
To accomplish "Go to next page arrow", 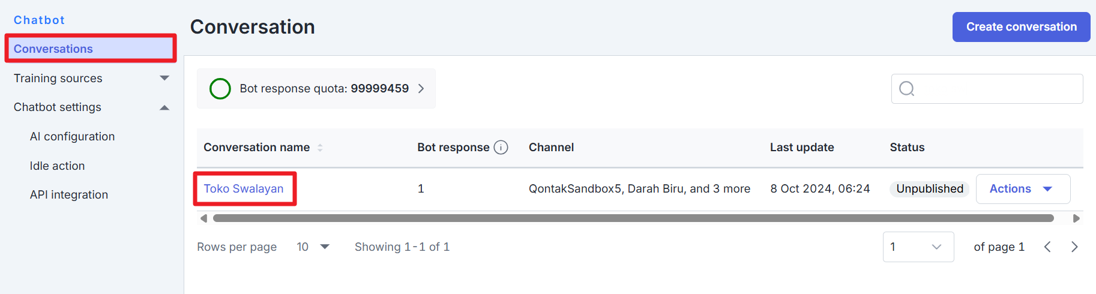I will pos(1074,247).
